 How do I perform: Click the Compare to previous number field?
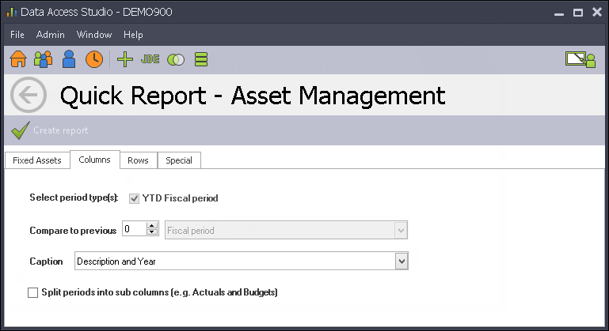pyautogui.click(x=135, y=228)
